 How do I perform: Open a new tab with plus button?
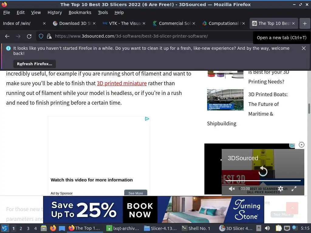tap(305, 23)
